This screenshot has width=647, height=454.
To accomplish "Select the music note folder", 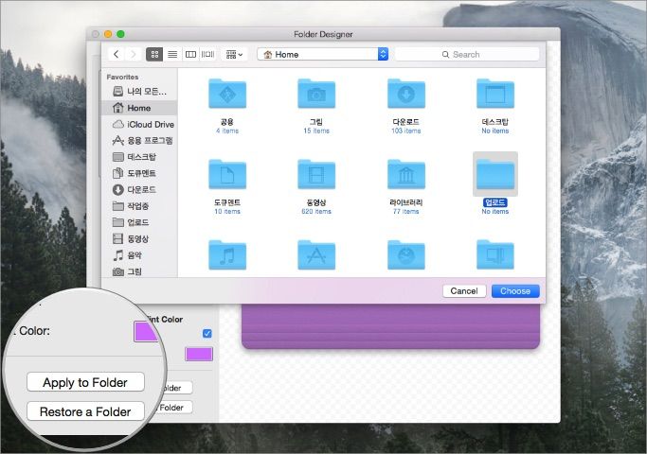I will point(227,255).
